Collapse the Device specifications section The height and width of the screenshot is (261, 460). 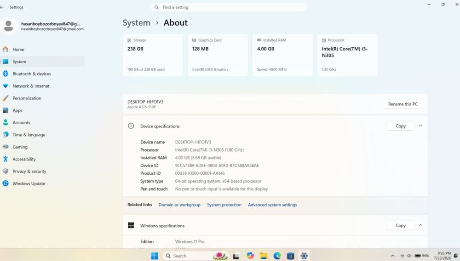point(420,126)
